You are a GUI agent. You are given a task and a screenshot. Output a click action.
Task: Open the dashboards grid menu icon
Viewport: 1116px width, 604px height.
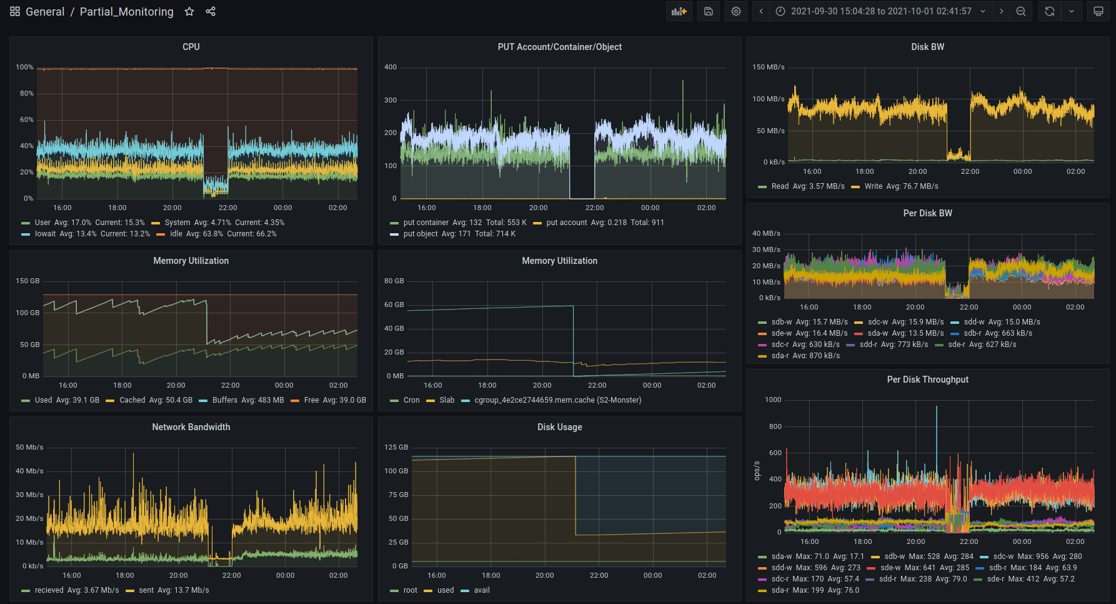pos(15,12)
